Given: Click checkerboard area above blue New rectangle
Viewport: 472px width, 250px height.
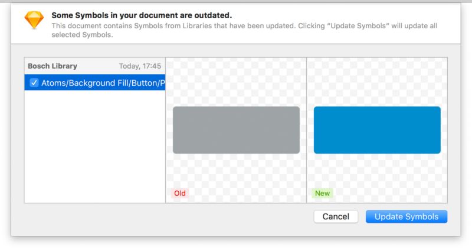Looking at the screenshot, I should [377, 82].
